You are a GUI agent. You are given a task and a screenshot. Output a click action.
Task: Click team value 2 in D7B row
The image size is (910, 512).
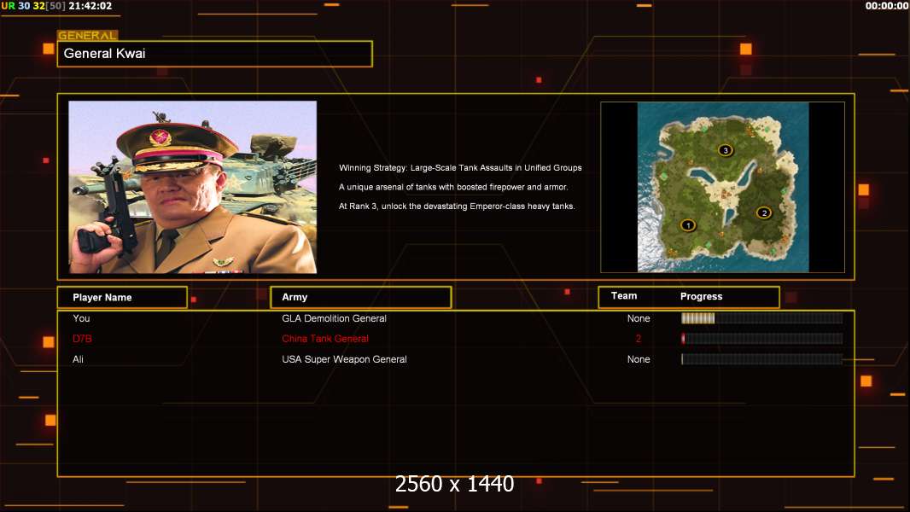click(x=639, y=339)
